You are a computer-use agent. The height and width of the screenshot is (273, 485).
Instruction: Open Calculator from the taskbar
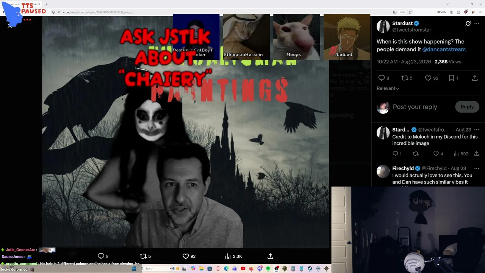point(293,268)
